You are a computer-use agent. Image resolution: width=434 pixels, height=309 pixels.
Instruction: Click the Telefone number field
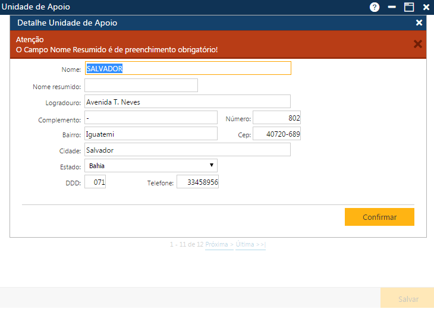tap(197, 182)
